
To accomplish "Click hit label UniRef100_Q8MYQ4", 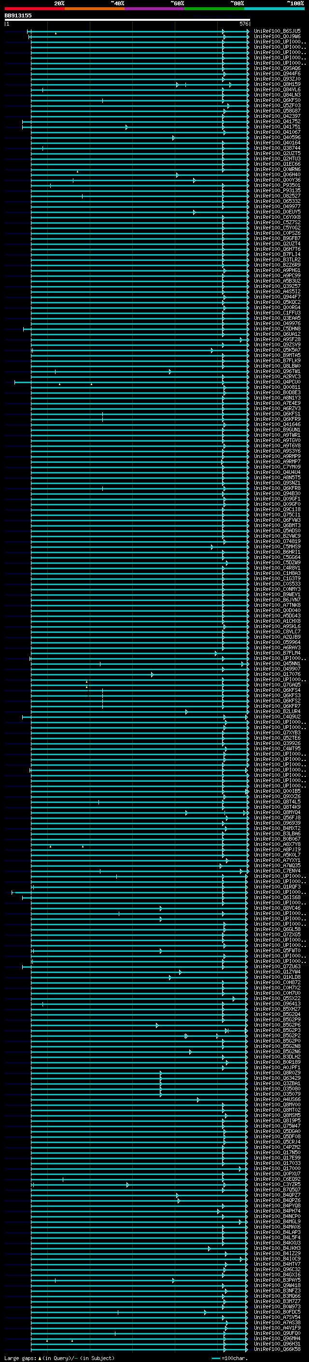I will 277,813.
